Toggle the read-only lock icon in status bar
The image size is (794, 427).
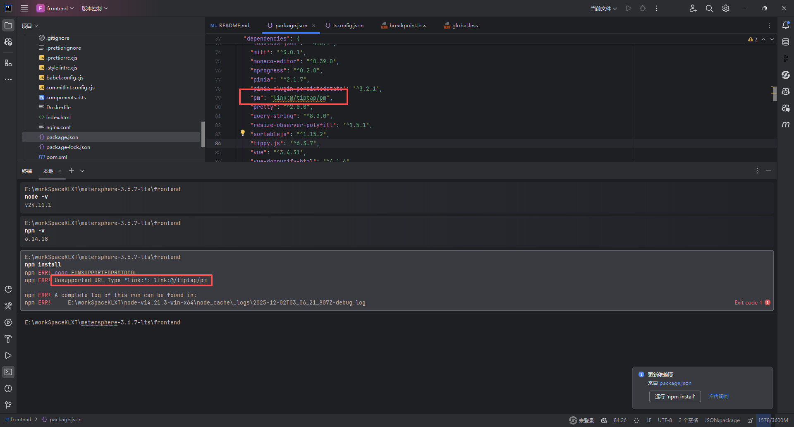pos(750,420)
